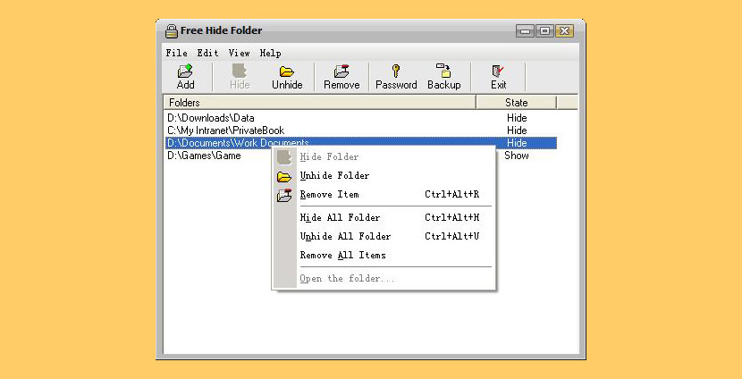Choose Remove All Items in the context menu

384,255
